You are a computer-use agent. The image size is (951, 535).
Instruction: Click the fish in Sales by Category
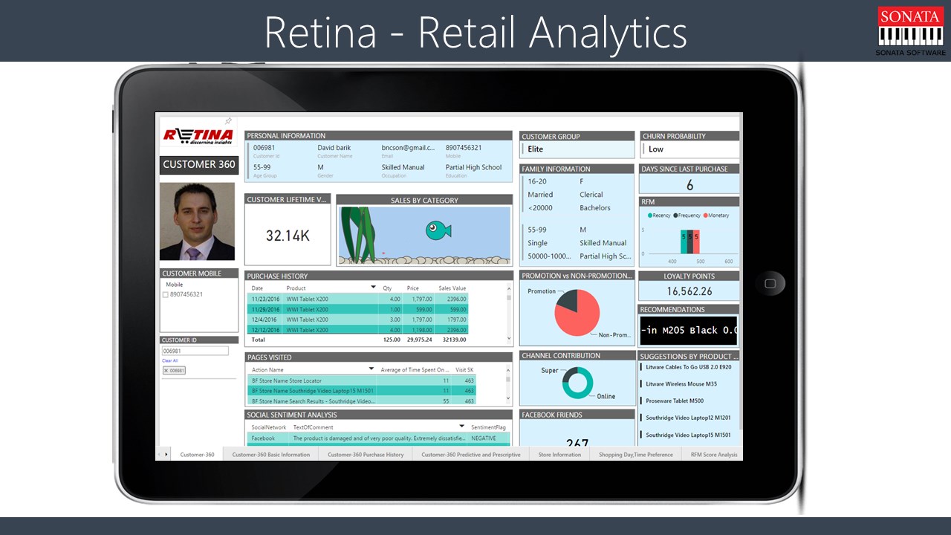438,230
